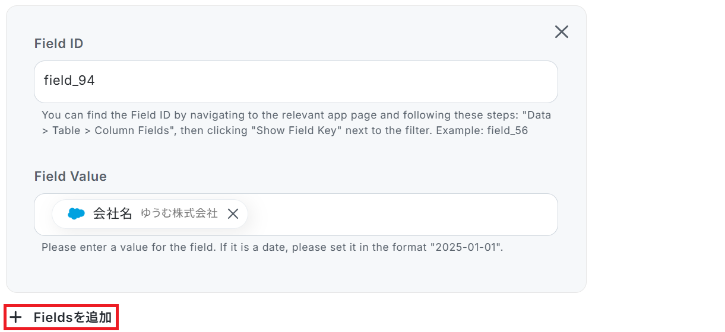Click the field_94 text in Field ID
The image size is (725, 332).
pos(69,81)
